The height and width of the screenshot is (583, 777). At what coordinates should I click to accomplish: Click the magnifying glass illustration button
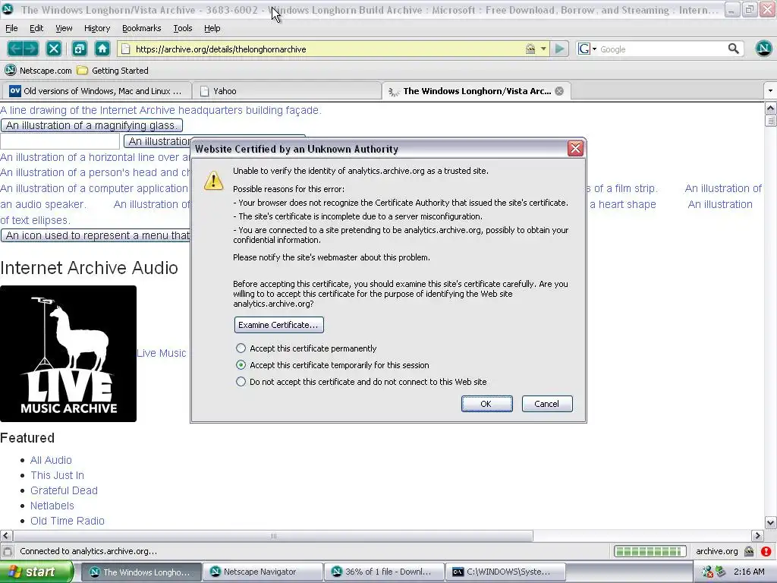[92, 125]
